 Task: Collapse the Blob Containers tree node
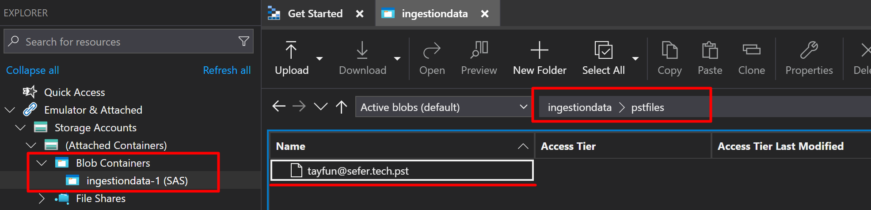pos(42,163)
